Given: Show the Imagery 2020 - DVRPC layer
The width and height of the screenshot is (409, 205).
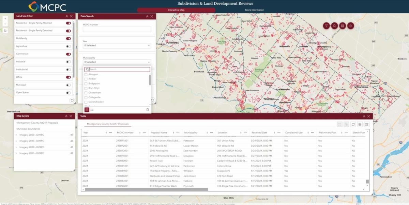Looking at the screenshot, I should point(72,135).
